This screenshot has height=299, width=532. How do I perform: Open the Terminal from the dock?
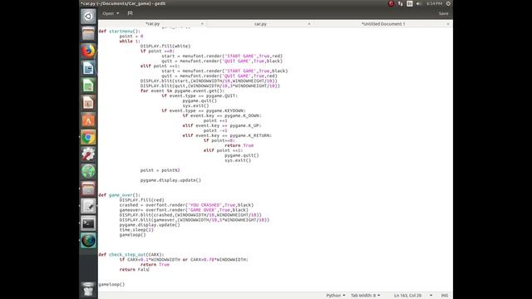click(88, 223)
